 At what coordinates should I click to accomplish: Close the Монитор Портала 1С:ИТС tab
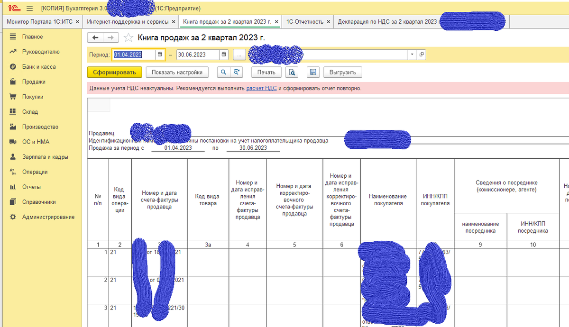[77, 22]
